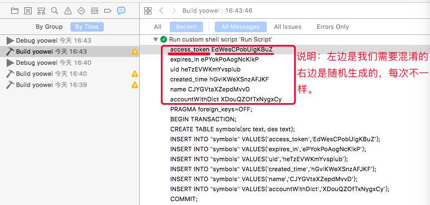Click the 'COMMIT;' line
The width and height of the screenshot is (430, 205).
click(184, 199)
